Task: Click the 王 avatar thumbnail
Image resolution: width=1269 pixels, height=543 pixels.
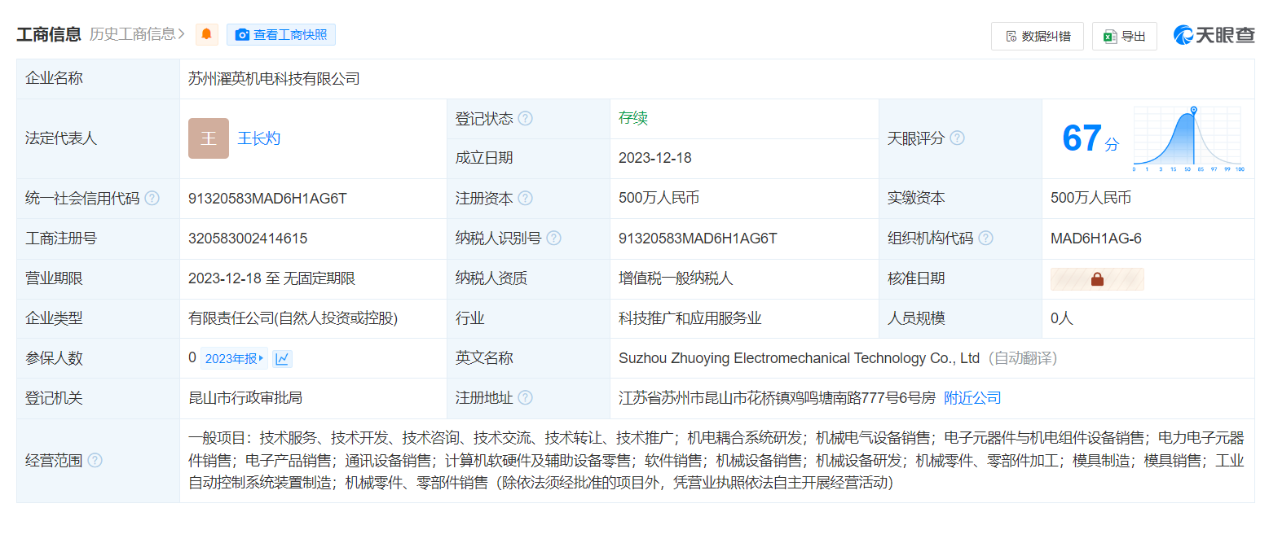Action: pos(209,138)
